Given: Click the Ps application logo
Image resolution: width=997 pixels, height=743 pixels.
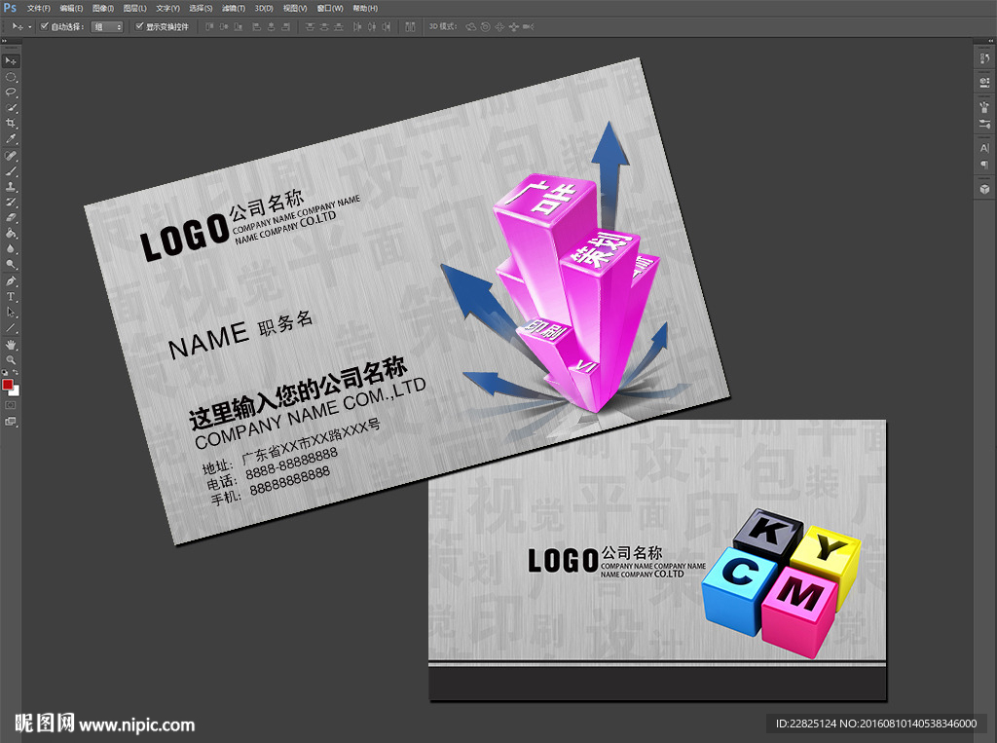Looking at the screenshot, I should click(x=10, y=8).
